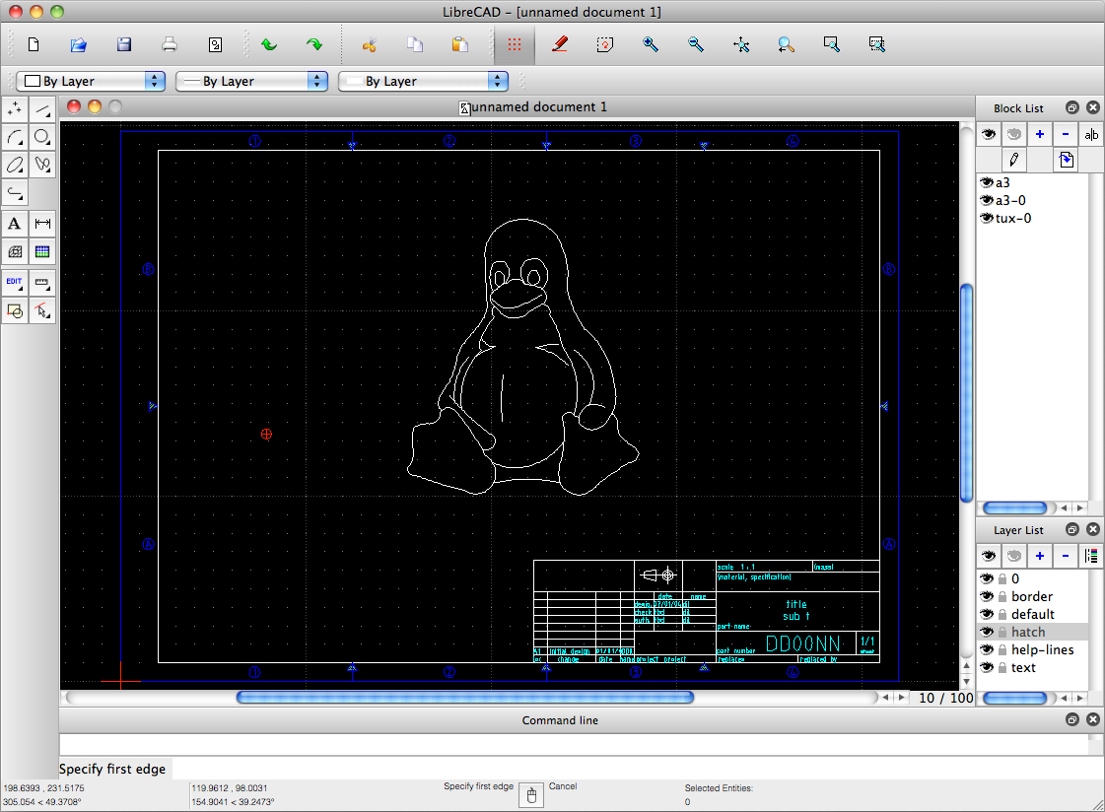Toggle lock on help-lines layer
The height and width of the screenshot is (812, 1105).
click(x=1001, y=649)
